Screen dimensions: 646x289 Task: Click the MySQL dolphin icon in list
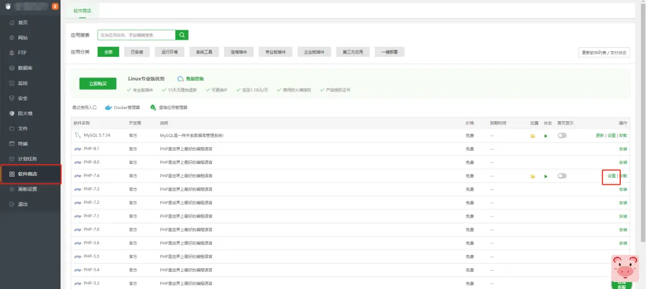(78, 135)
